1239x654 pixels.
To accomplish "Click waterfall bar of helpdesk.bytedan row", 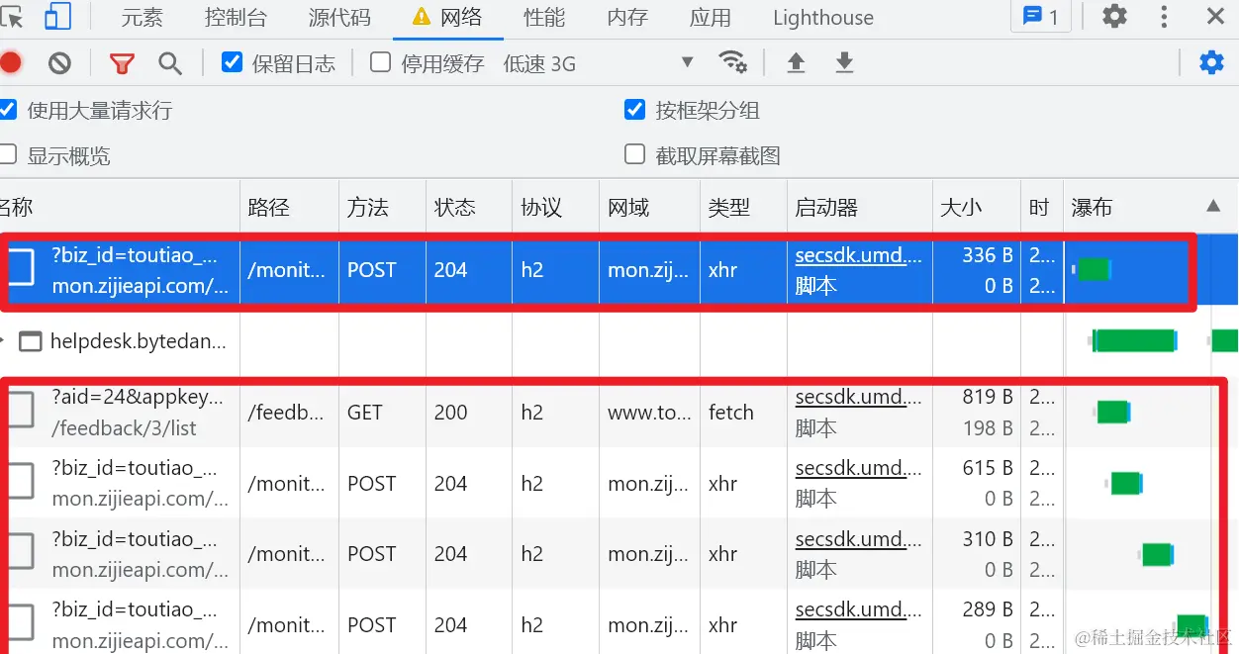I will pos(1135,341).
